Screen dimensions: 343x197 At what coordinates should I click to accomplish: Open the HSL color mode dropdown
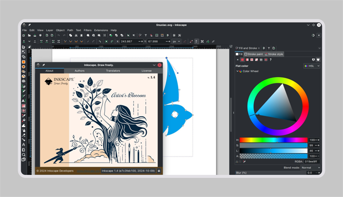[312, 66]
